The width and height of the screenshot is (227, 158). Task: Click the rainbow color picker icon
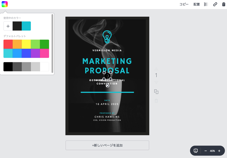click(x=5, y=4)
